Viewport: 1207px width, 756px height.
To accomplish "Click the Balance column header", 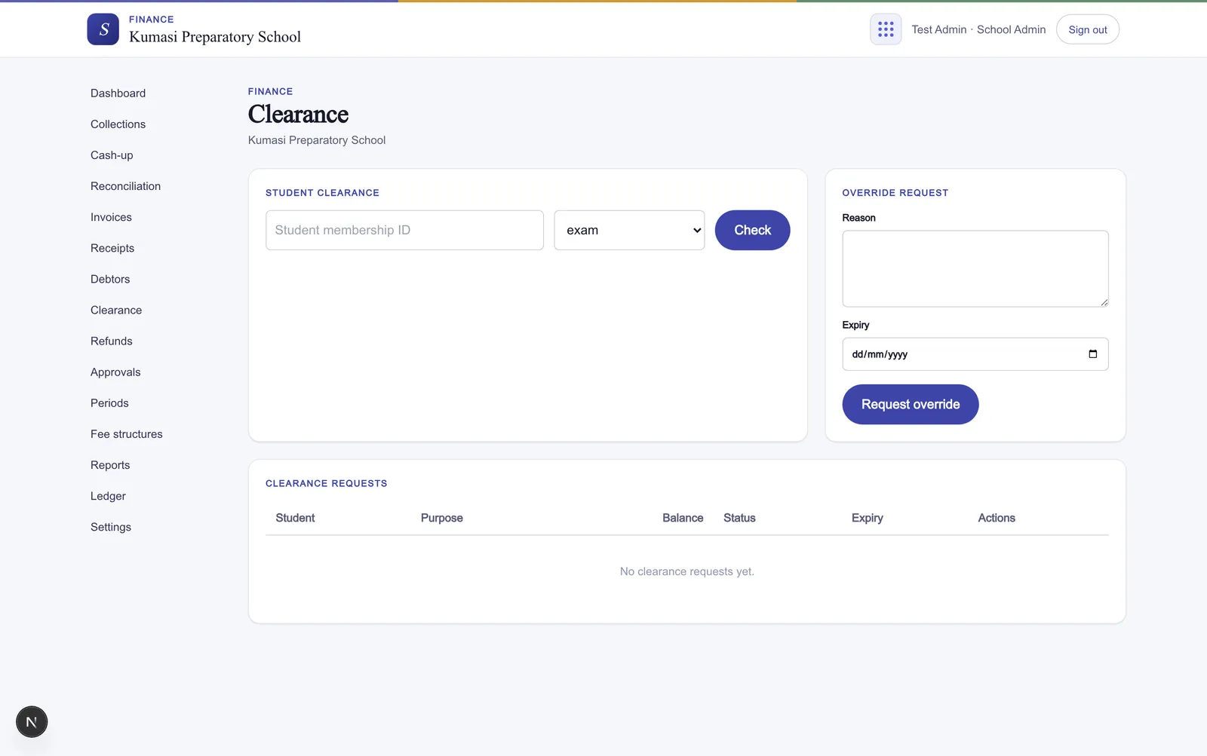I will 683,518.
